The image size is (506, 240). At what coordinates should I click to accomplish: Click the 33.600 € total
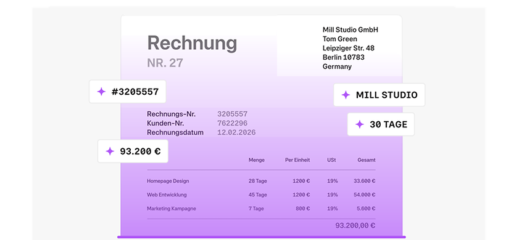coord(364,181)
